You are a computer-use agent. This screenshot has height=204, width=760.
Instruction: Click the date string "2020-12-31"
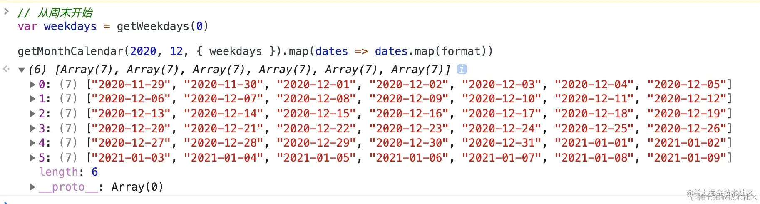click(x=502, y=143)
